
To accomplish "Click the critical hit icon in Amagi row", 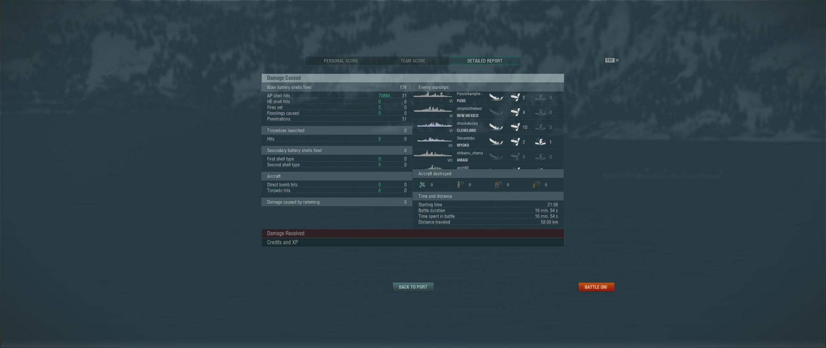I will click(x=540, y=157).
